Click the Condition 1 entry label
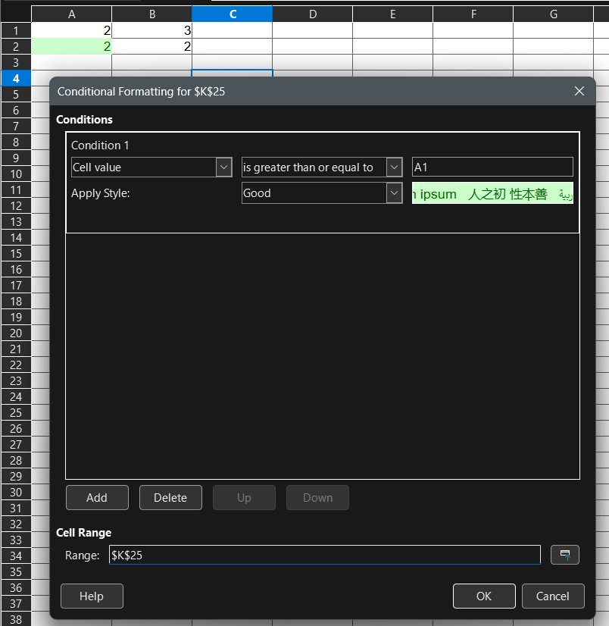Image resolution: width=609 pixels, height=626 pixels. click(x=100, y=146)
